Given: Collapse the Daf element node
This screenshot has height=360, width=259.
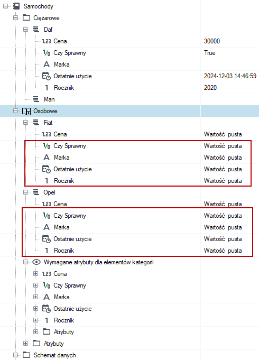Looking at the screenshot, I should coord(26,30).
